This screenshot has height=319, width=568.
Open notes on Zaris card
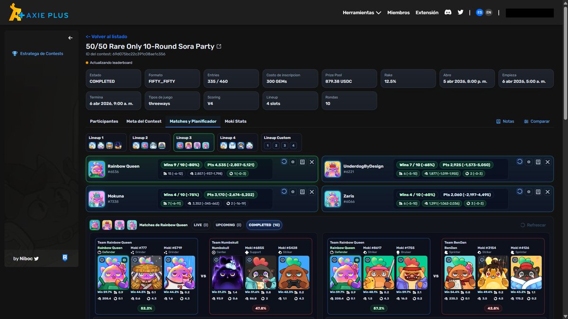[538, 191]
